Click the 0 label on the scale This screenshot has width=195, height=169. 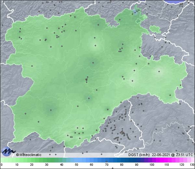[2, 165]
